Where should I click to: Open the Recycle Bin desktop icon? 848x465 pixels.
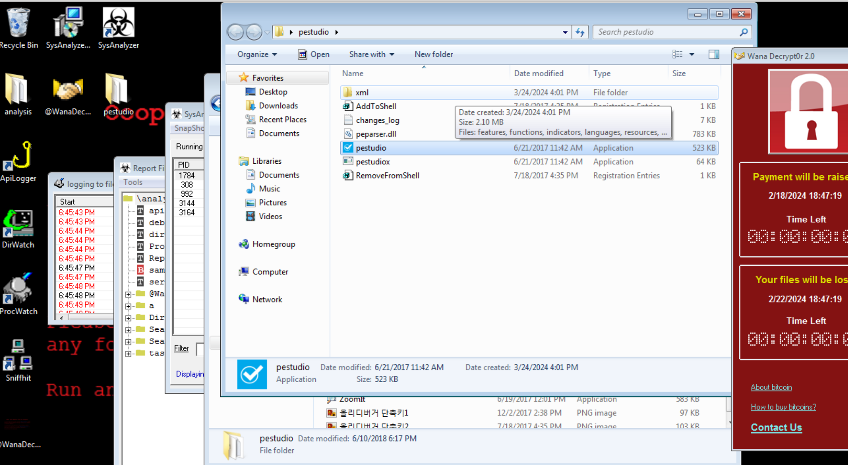point(18,28)
